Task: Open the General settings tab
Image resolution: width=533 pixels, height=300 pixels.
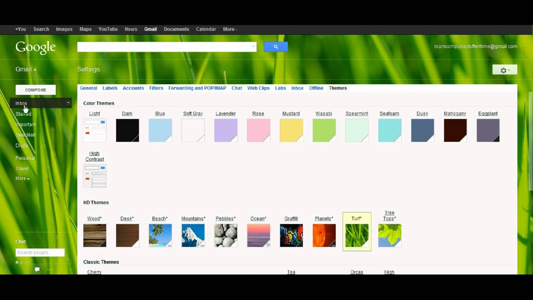Action: pos(88,88)
